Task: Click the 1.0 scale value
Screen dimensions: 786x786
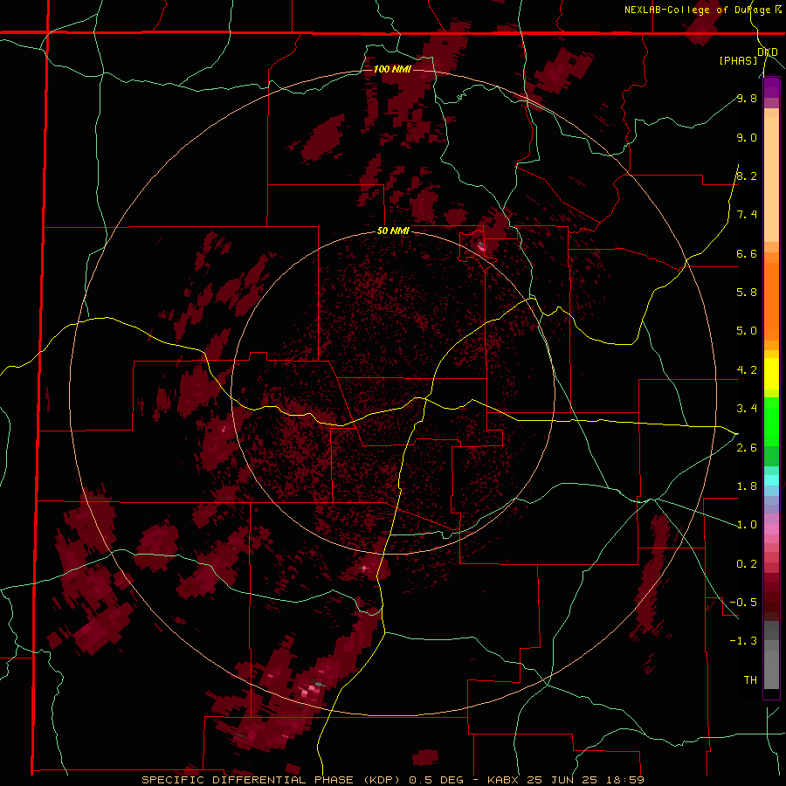Action: point(747,525)
